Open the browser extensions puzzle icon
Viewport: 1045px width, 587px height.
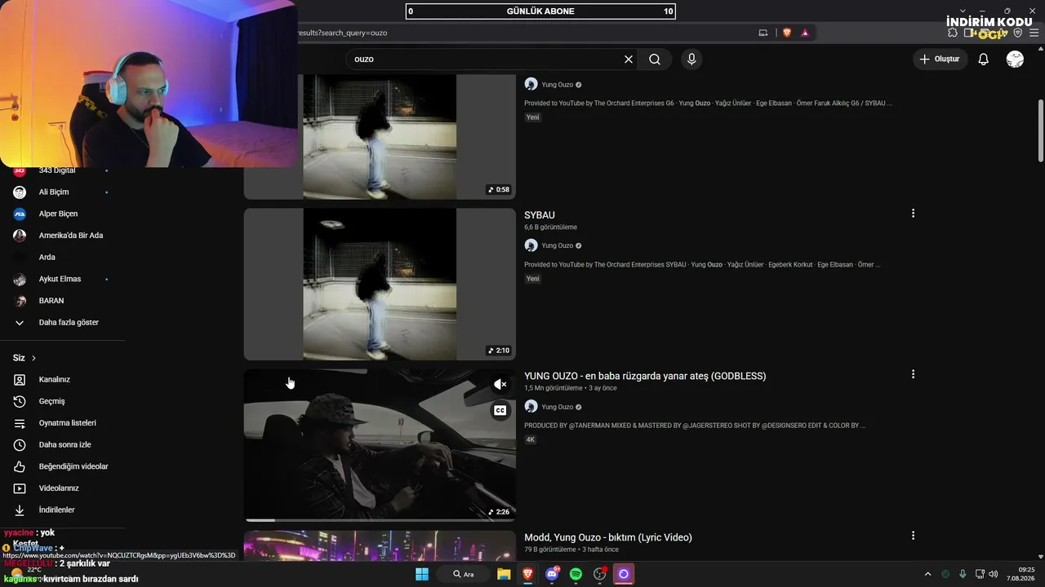point(953,33)
